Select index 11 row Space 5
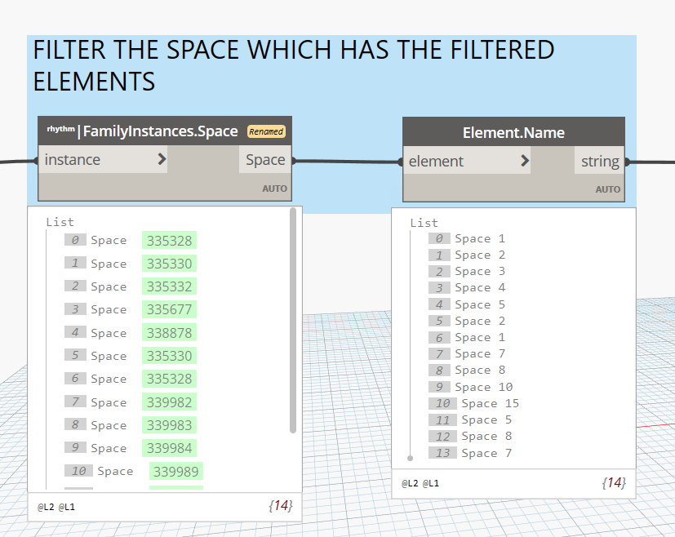Screen dimensions: 675x537 click(x=470, y=419)
